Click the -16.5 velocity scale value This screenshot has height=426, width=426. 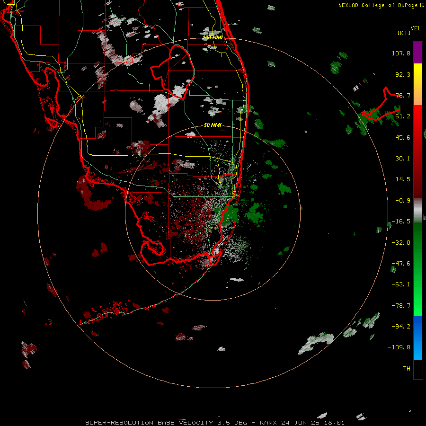[401, 222]
